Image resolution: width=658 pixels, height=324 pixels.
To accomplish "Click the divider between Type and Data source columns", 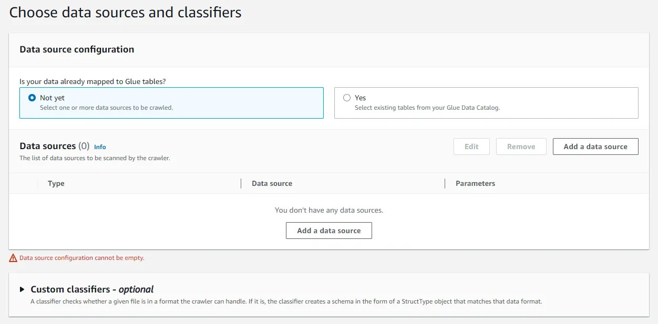I will click(x=241, y=183).
